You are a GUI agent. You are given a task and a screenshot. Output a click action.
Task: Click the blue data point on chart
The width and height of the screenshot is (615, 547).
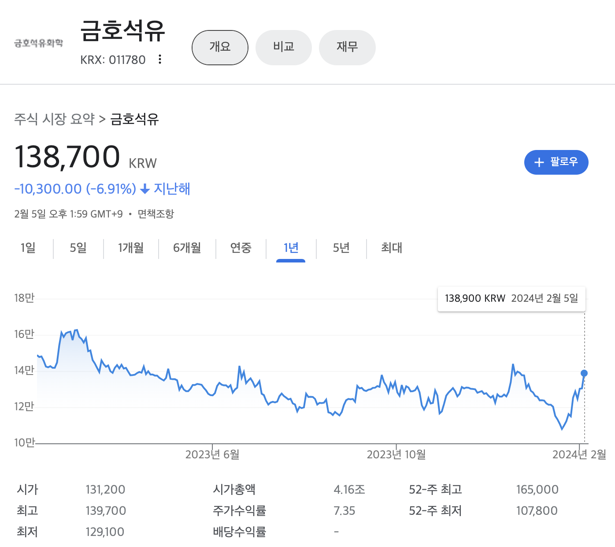584,373
